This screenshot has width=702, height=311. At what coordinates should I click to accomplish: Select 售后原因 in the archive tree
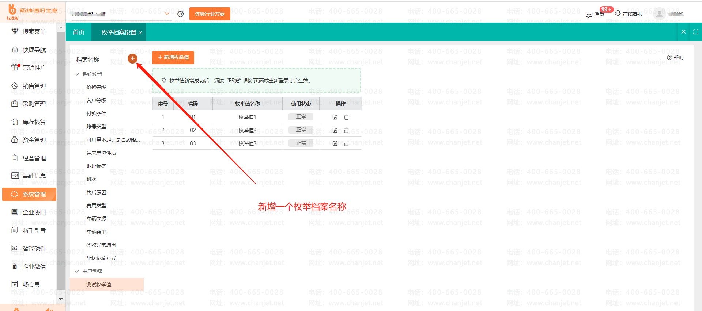(96, 192)
